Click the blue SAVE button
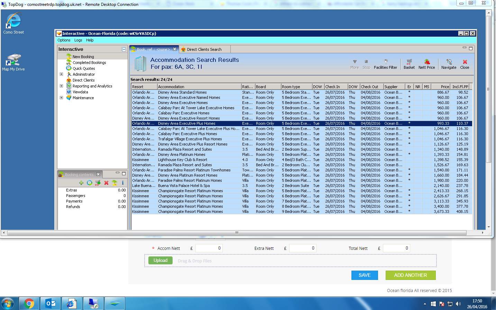 (x=365, y=275)
